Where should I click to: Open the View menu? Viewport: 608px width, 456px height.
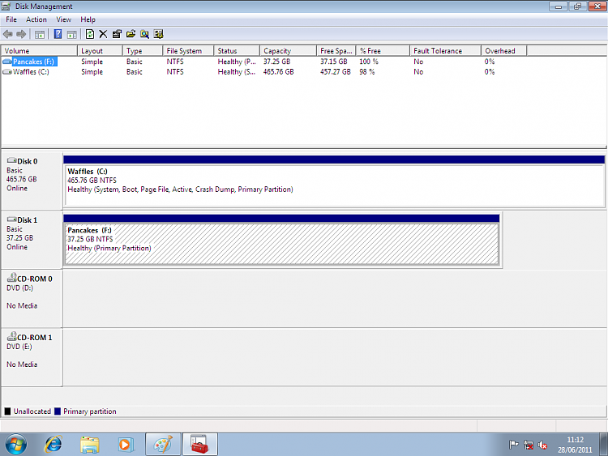(63, 19)
